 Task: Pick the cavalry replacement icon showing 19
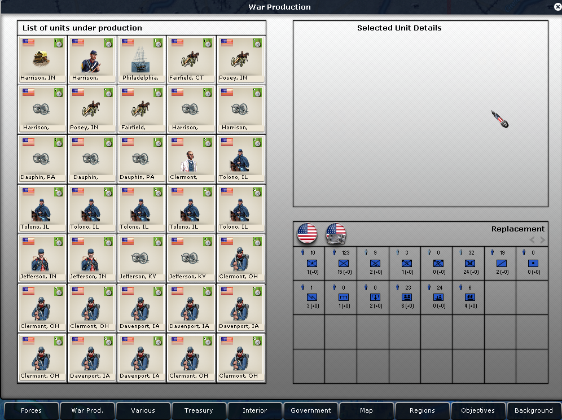(x=501, y=264)
